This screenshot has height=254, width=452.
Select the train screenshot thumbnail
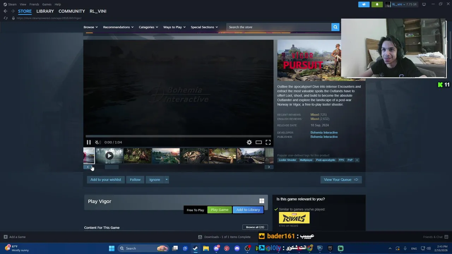(251, 156)
